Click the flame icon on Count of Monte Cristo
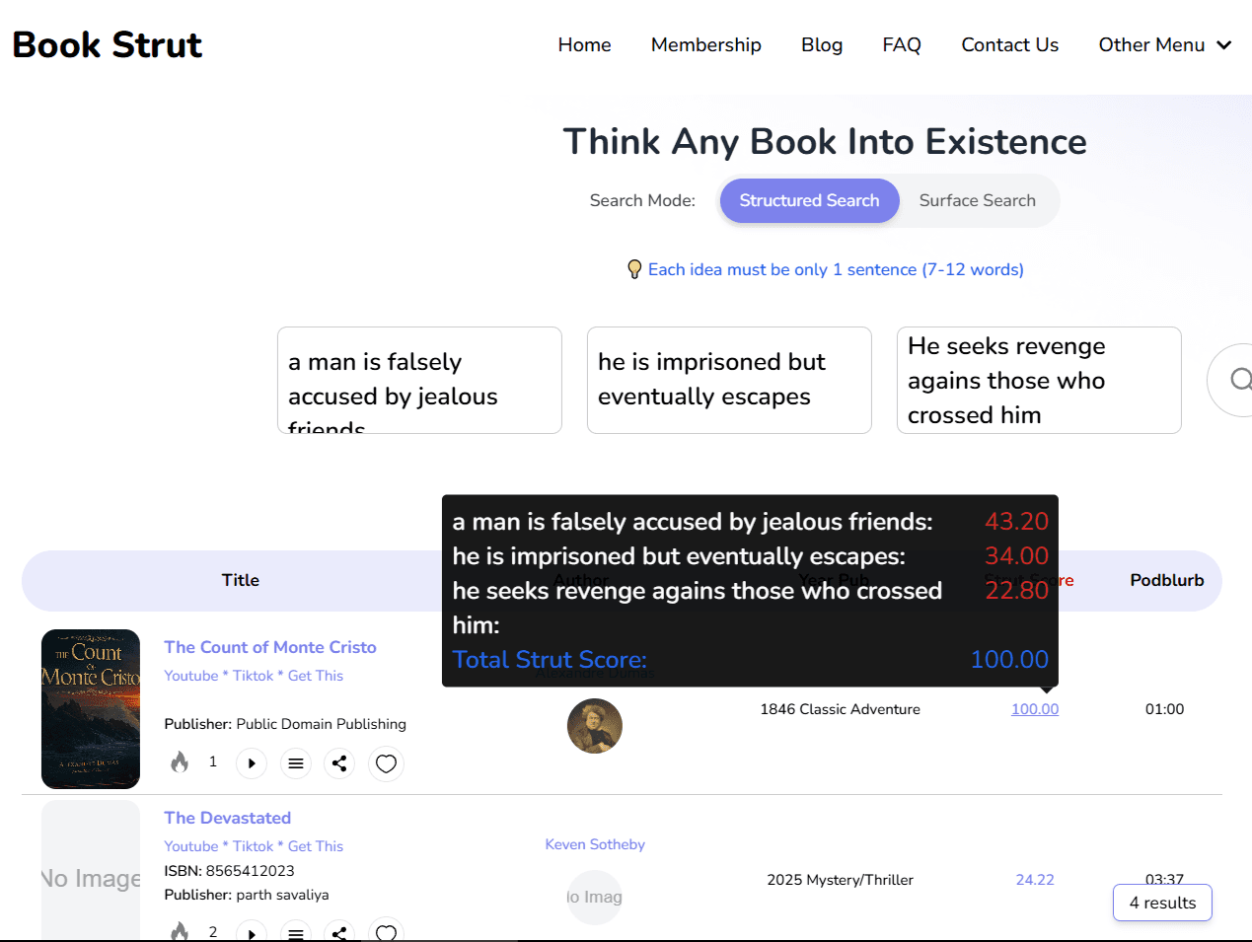Screen dimensions: 1252x942 coord(180,762)
